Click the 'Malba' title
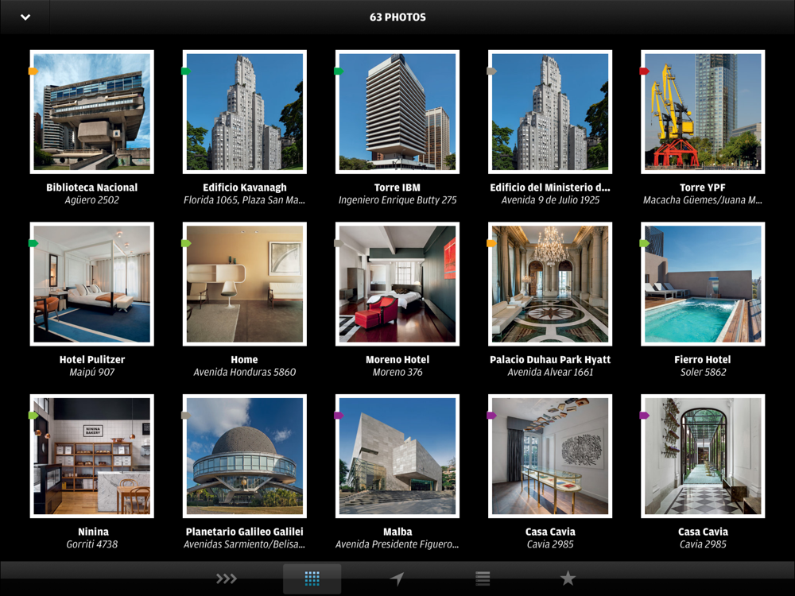Image resolution: width=795 pixels, height=596 pixels. pyautogui.click(x=397, y=532)
